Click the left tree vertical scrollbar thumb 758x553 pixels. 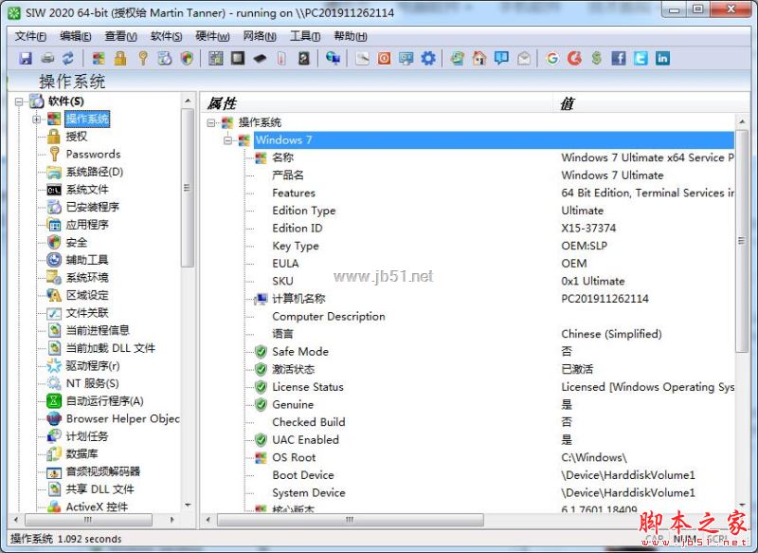[187, 188]
